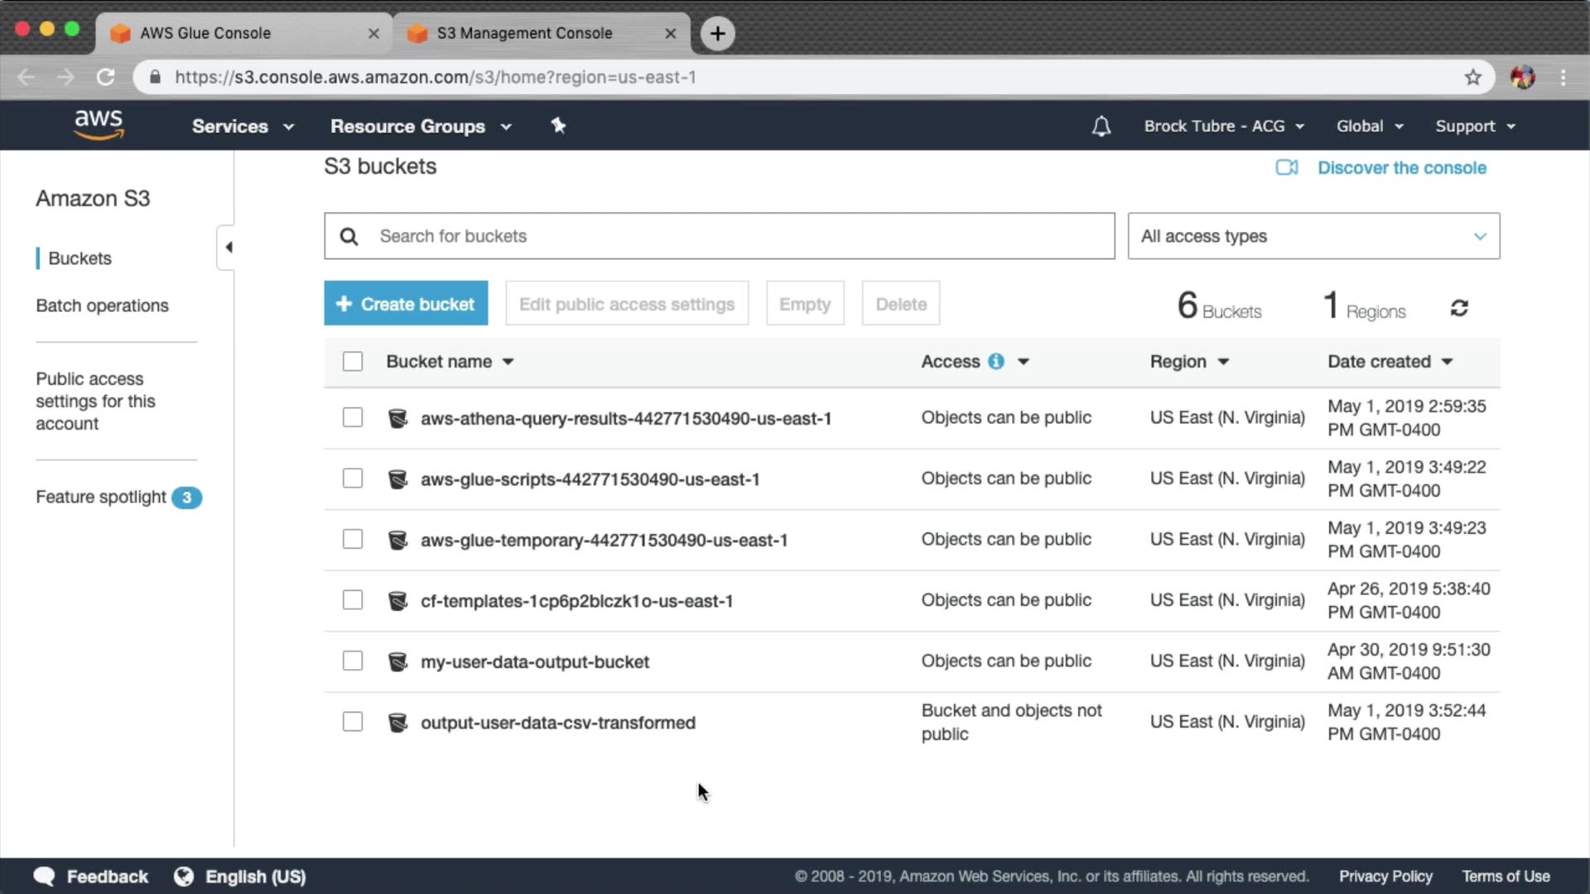Click the AWS logo
Image resolution: width=1590 pixels, height=894 pixels.
[x=99, y=125]
